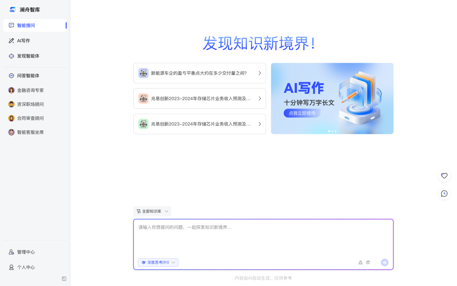Click the banner carousel pagination dots
The image size is (457, 286).
332,131
